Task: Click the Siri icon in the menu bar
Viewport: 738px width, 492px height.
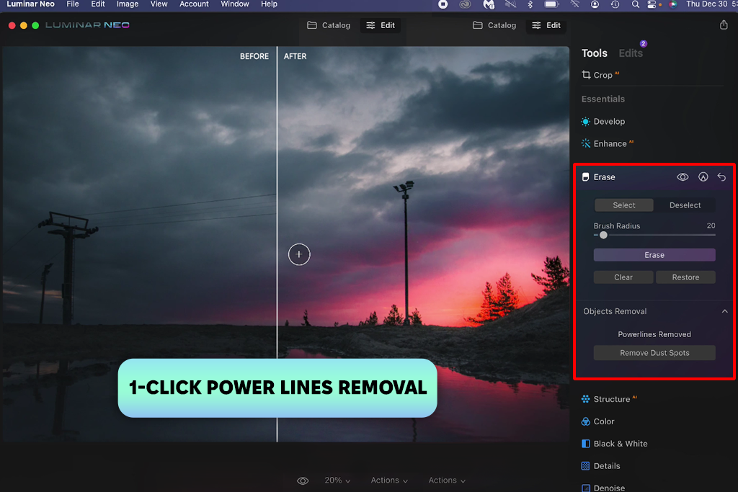Action: coord(673,4)
